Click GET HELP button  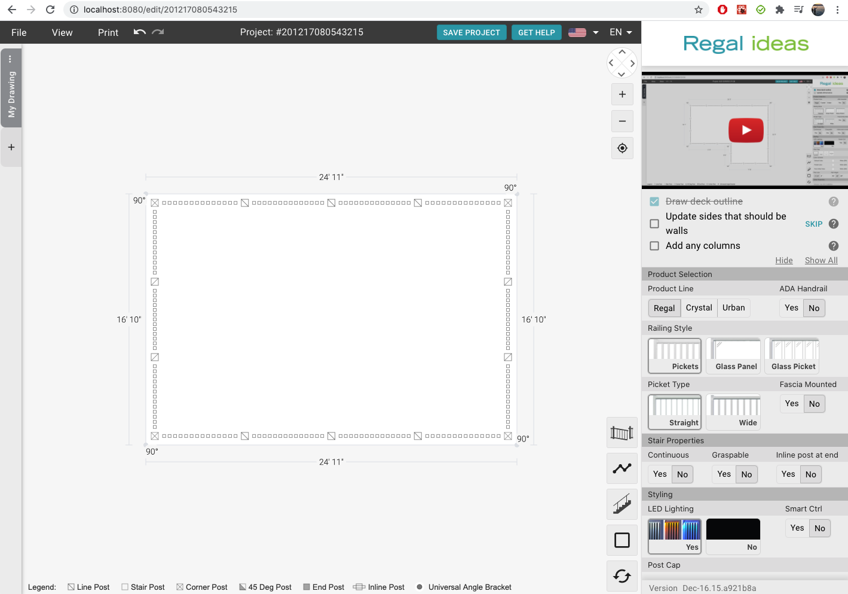coord(536,32)
